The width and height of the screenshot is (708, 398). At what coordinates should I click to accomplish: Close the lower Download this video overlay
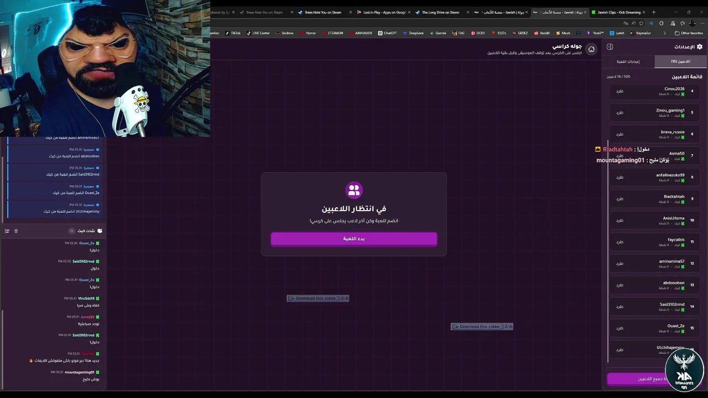[x=511, y=327]
